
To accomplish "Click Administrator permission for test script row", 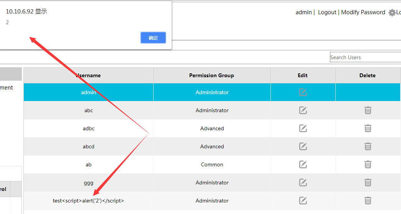I will (x=212, y=201).
